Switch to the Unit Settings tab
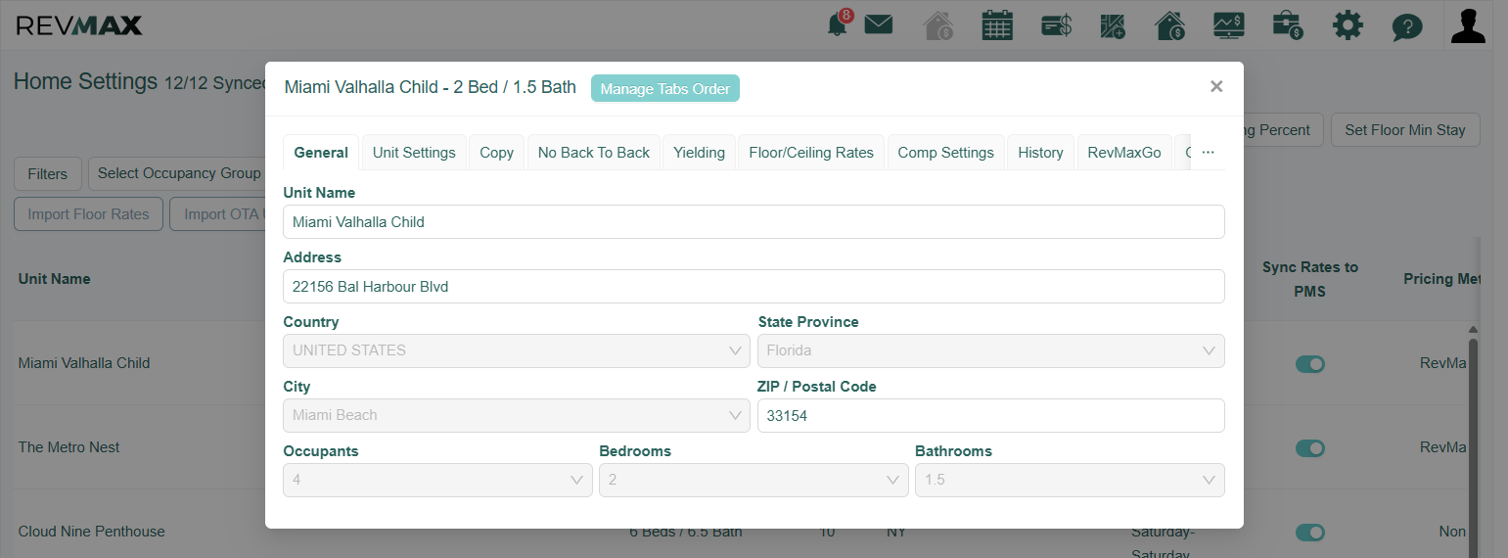 [x=414, y=153]
